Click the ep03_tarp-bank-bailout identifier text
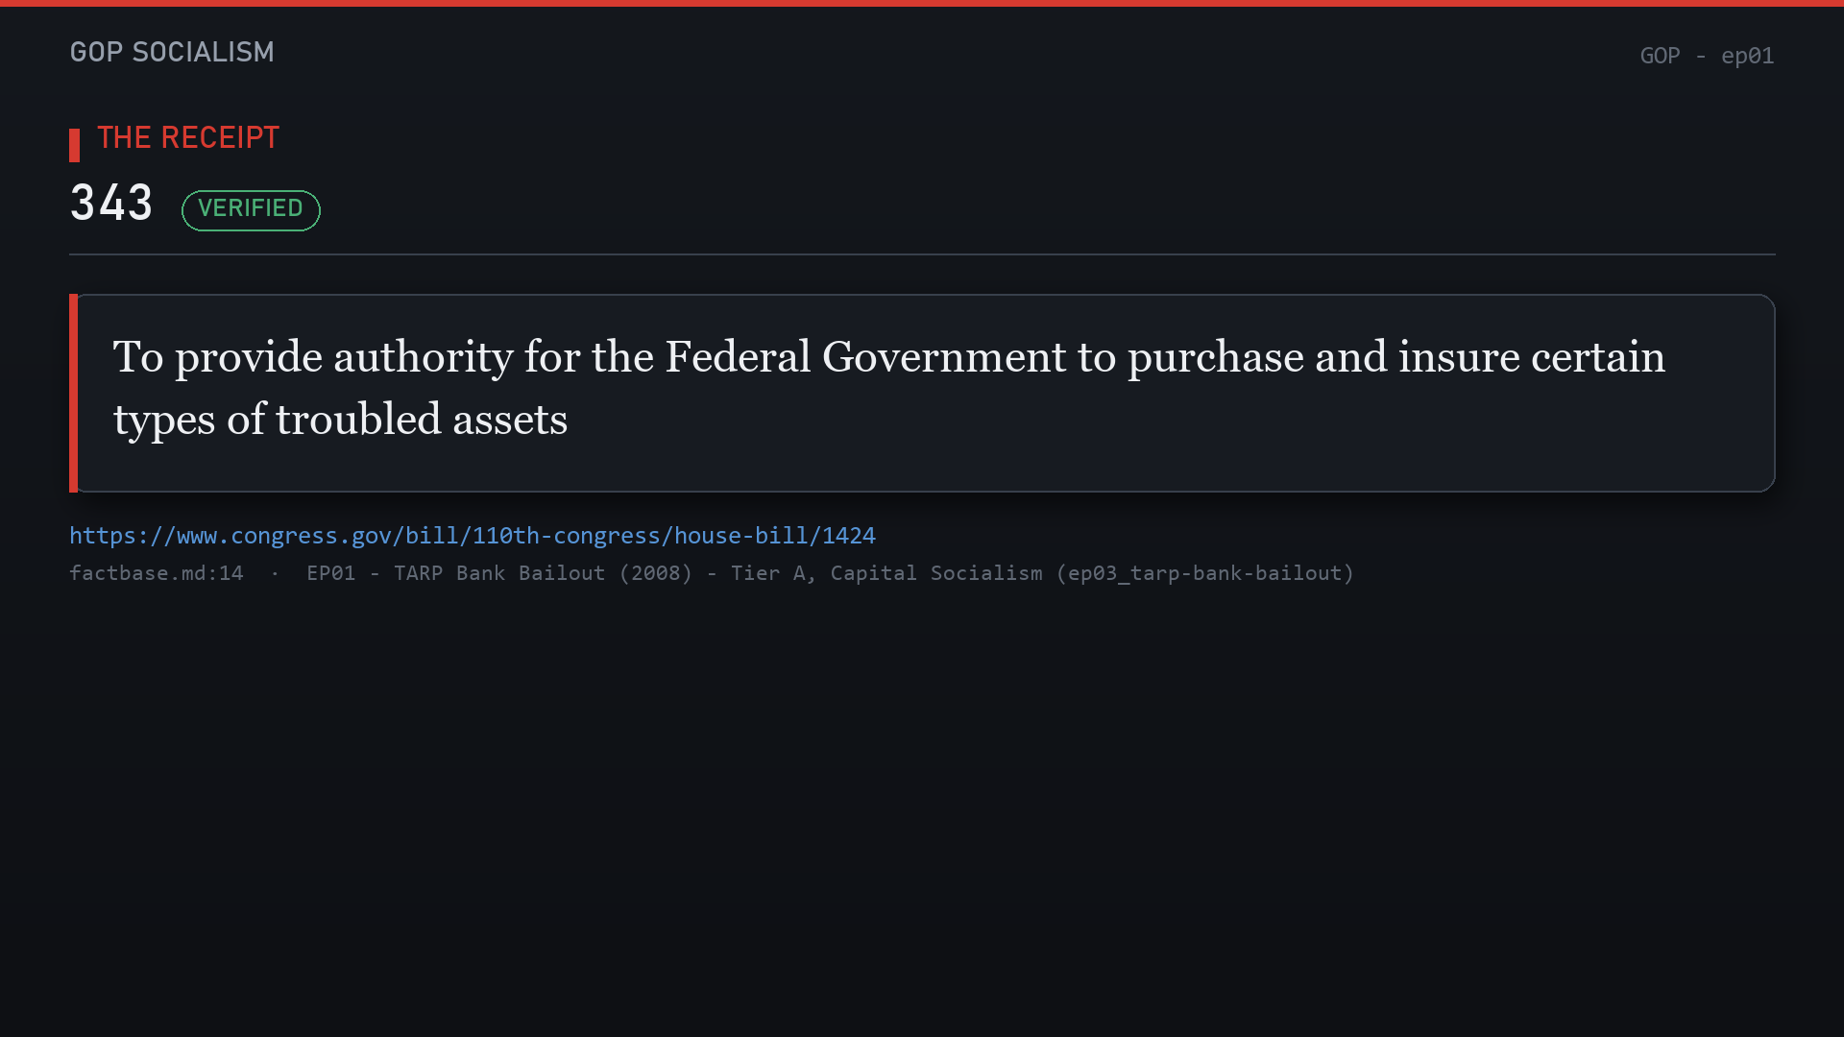The width and height of the screenshot is (1844, 1037). click(x=1204, y=573)
